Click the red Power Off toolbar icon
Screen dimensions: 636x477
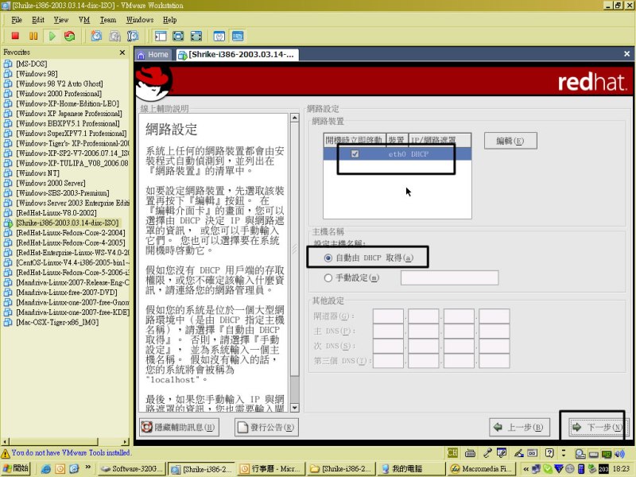point(15,36)
